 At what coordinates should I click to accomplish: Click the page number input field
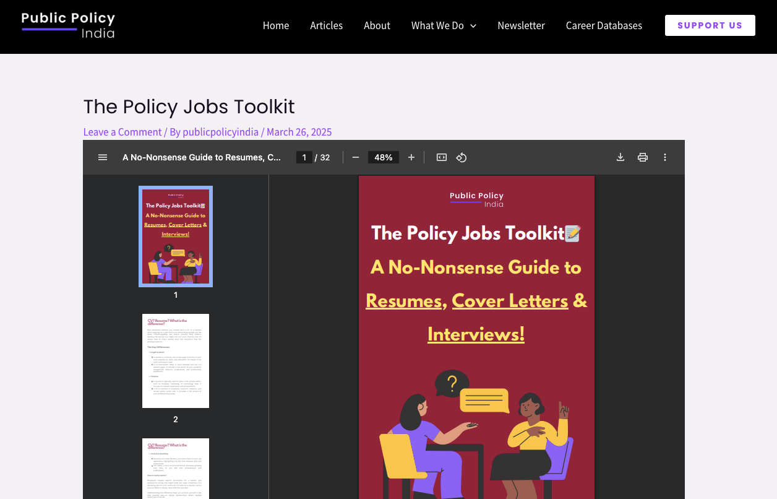304,157
